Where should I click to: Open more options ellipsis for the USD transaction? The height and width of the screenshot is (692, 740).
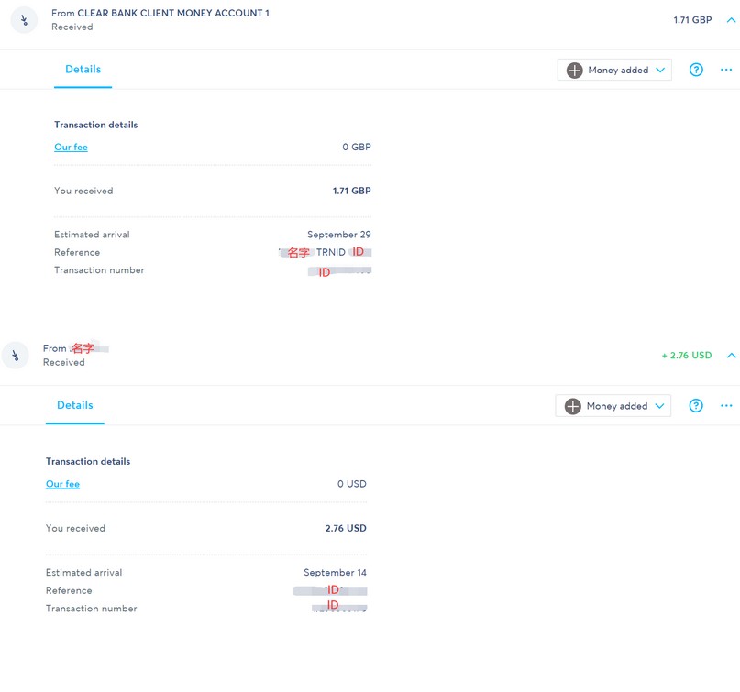[x=726, y=406]
